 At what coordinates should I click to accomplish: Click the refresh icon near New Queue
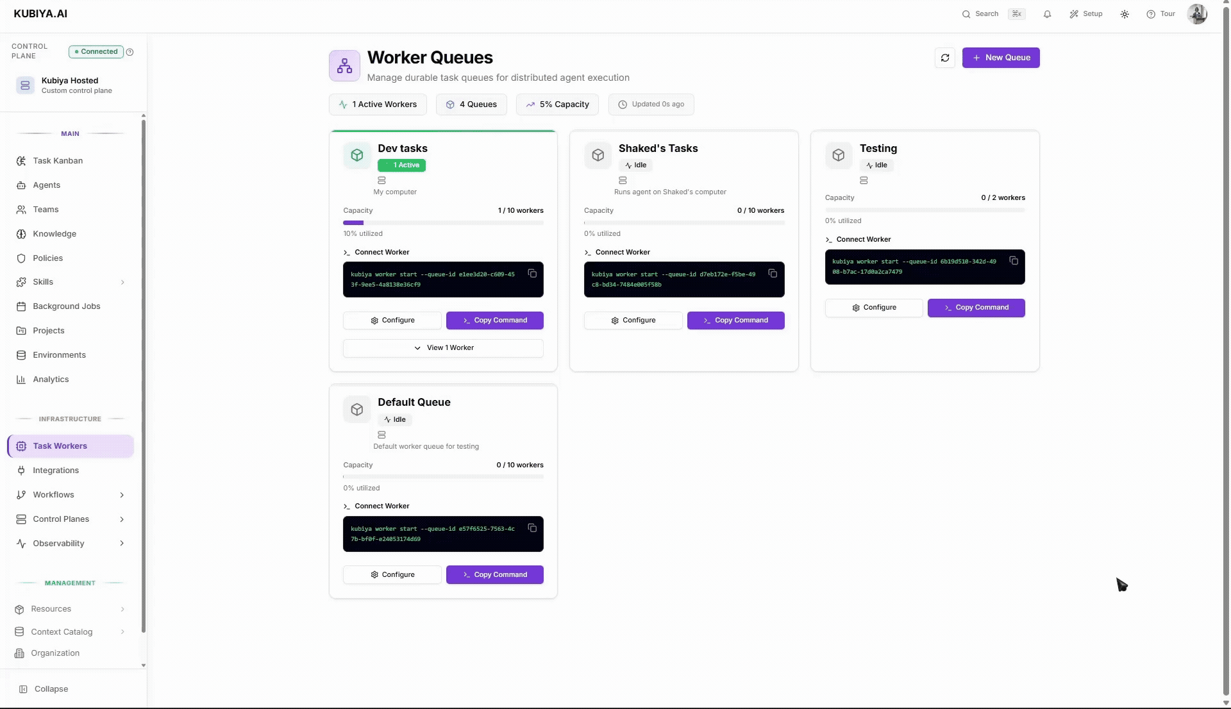(x=944, y=58)
